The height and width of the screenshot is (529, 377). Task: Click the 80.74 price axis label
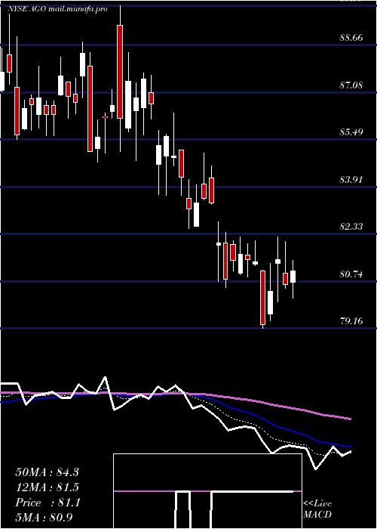pos(351,274)
